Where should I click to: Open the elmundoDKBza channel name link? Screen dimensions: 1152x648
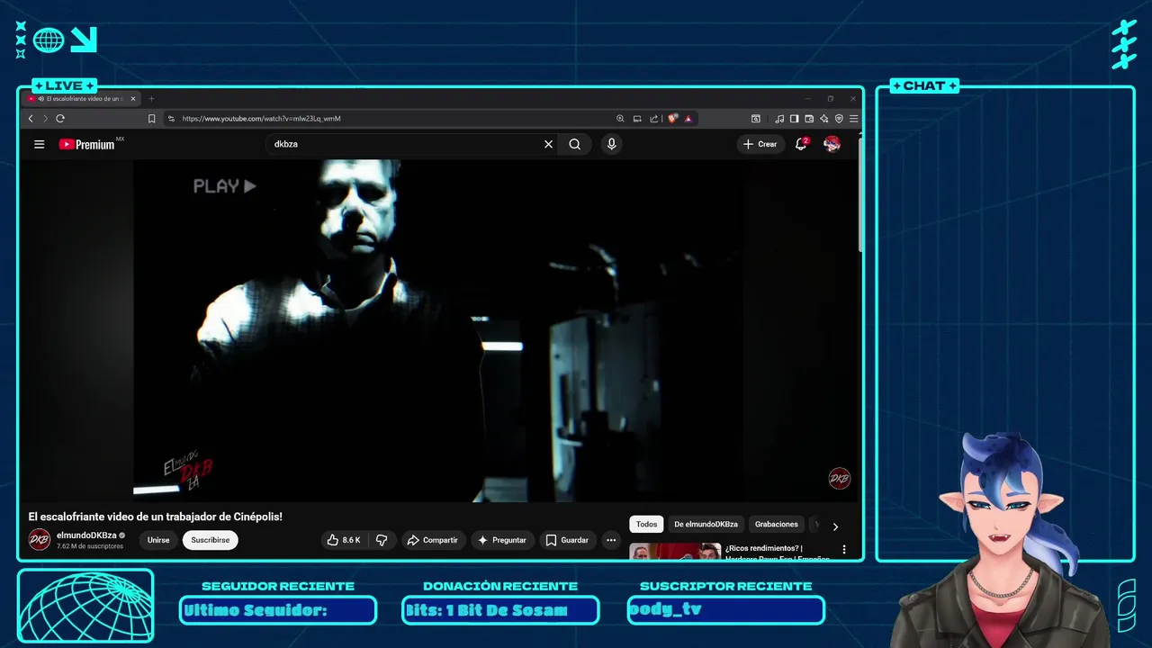pyautogui.click(x=86, y=535)
